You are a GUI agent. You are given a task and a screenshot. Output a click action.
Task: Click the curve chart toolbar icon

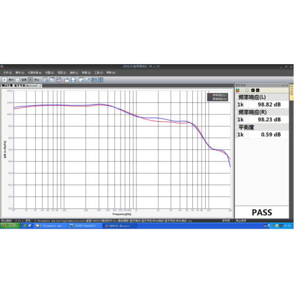tap(52, 80)
